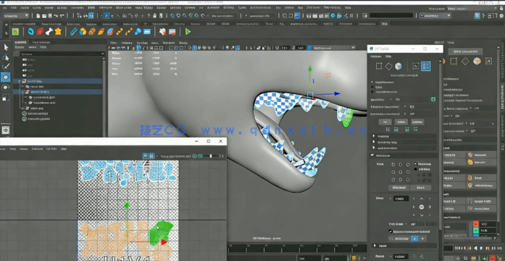Select upper radio button right of pivot grid

pyautogui.click(x=415, y=164)
